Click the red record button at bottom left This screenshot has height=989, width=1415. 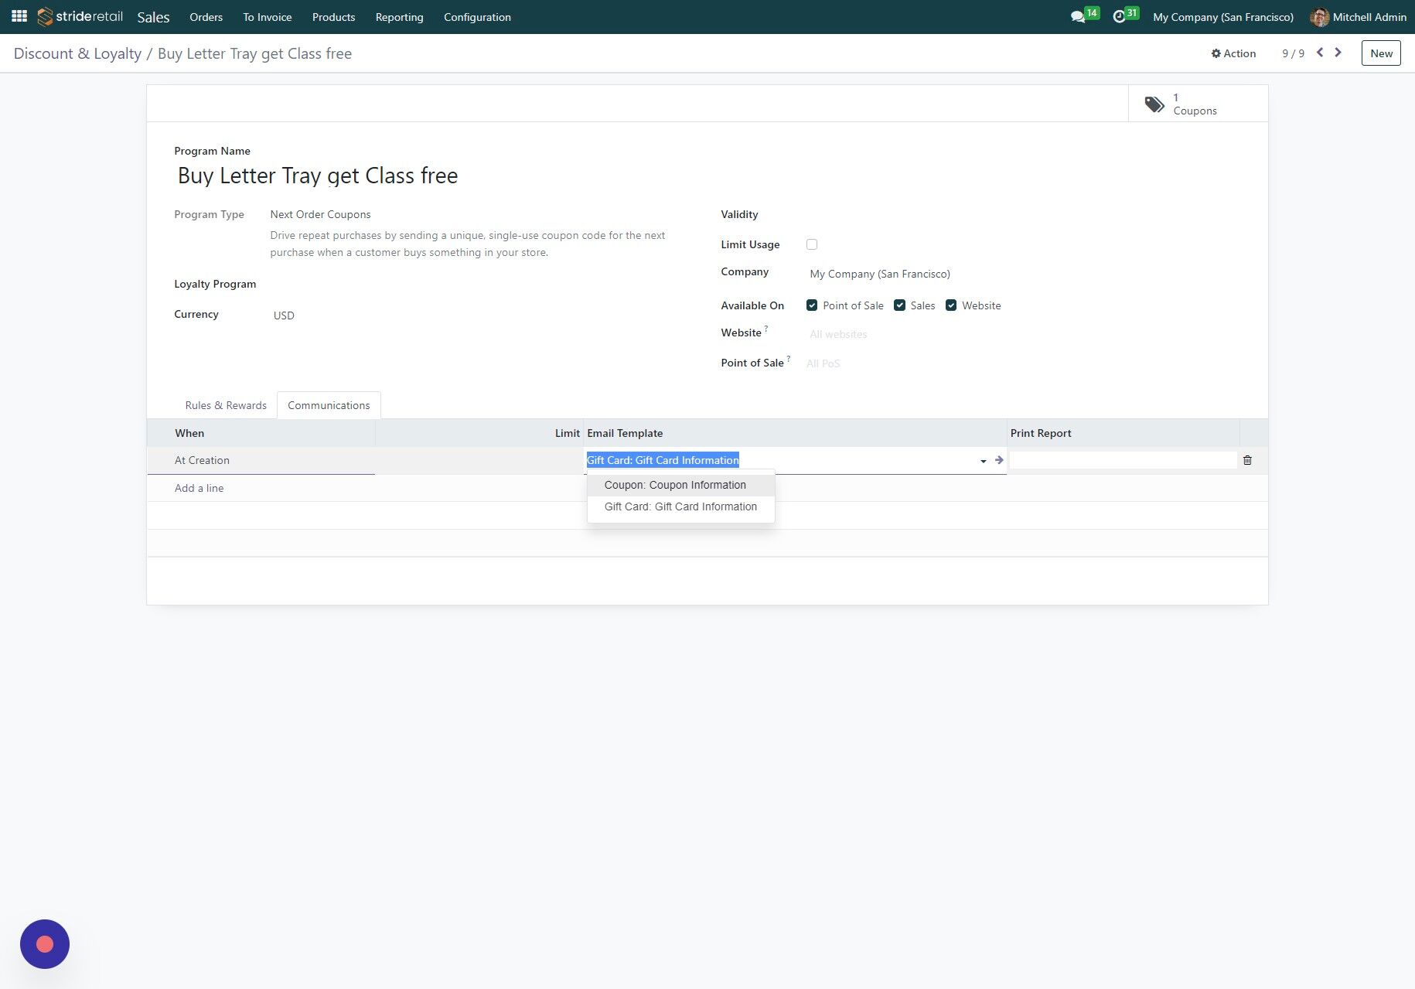click(x=45, y=944)
